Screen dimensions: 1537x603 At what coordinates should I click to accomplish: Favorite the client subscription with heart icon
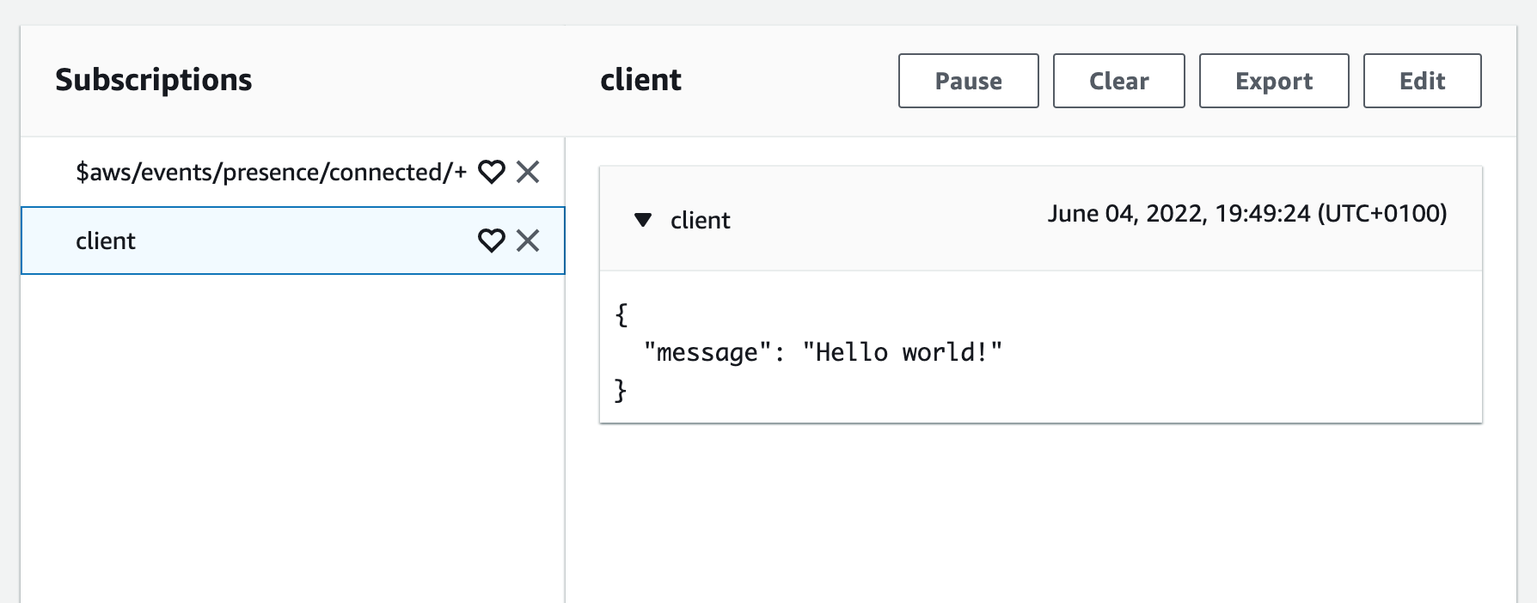pos(491,241)
